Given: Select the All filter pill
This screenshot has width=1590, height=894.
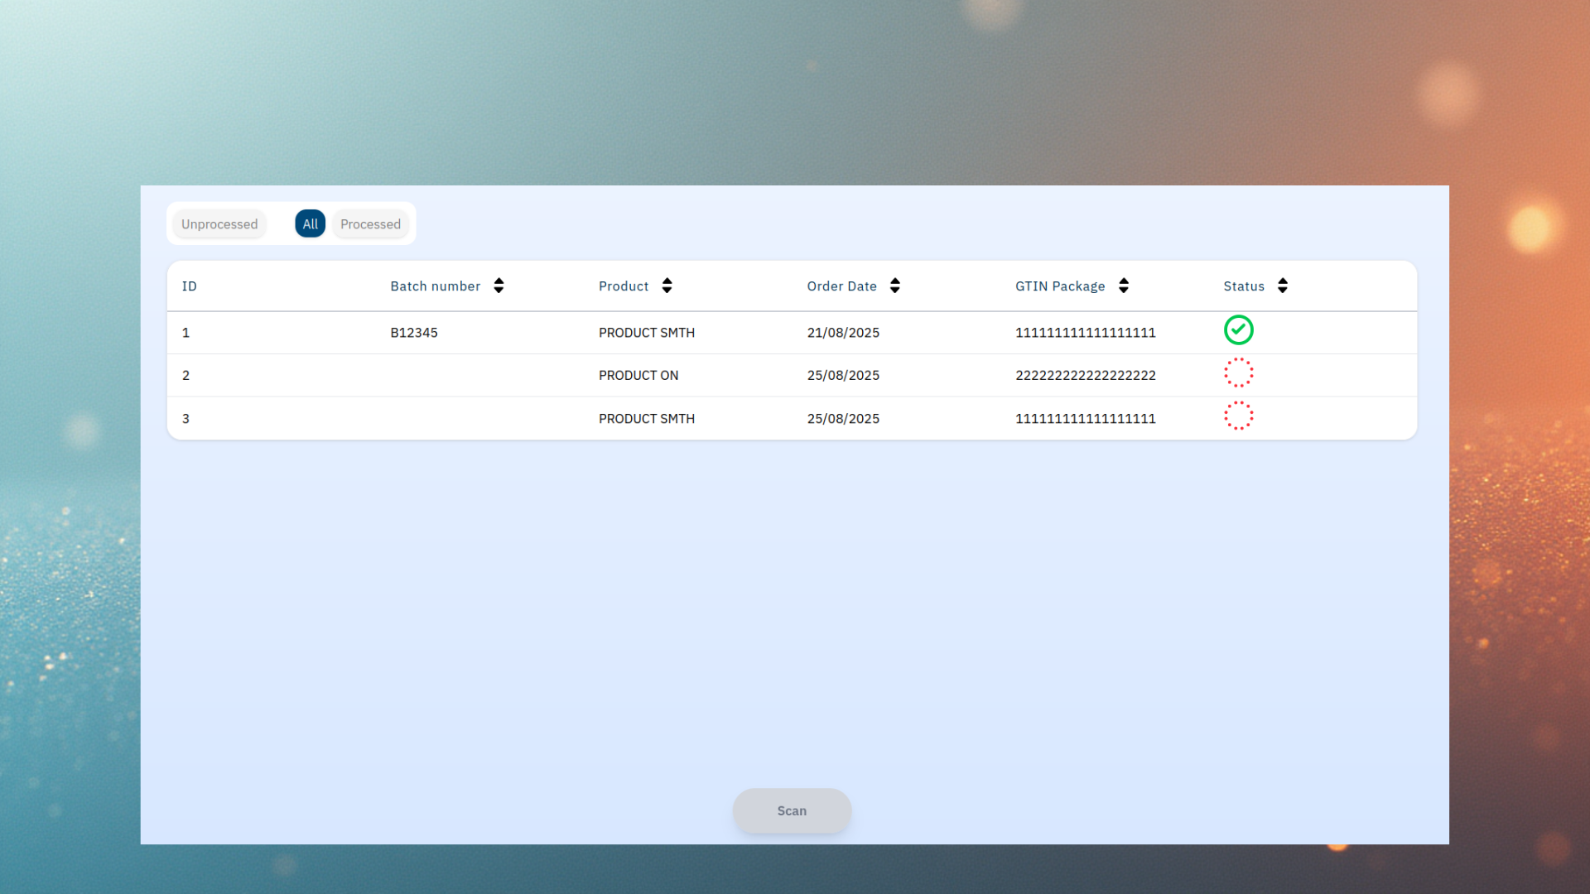Looking at the screenshot, I should tap(310, 224).
